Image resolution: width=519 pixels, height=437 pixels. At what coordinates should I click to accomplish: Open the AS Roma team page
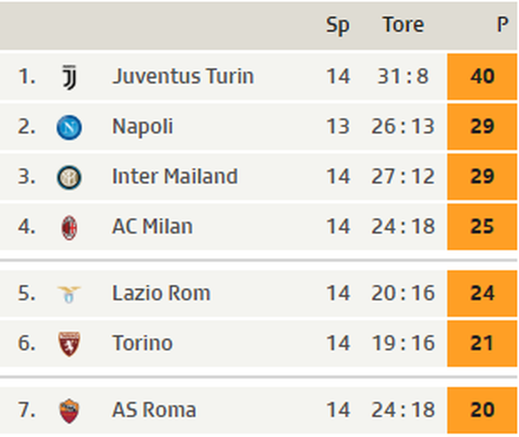(x=154, y=410)
